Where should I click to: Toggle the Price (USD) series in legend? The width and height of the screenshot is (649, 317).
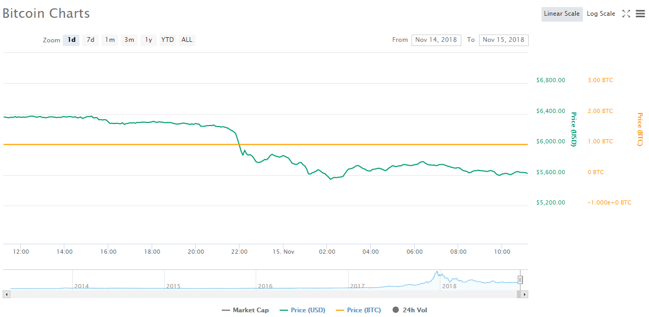(x=302, y=310)
